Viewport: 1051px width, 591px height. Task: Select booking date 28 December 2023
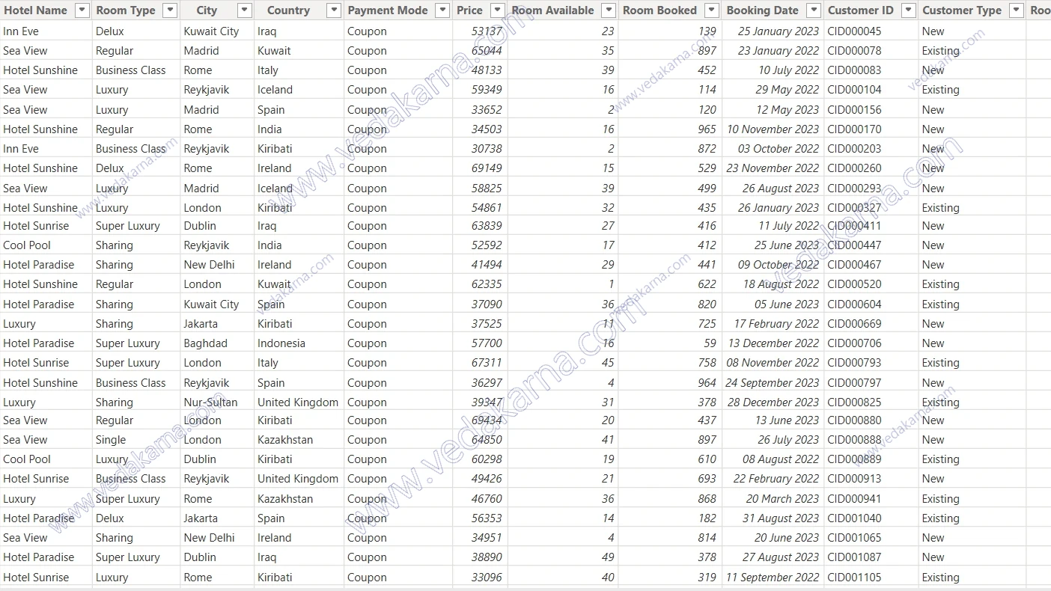(773, 402)
